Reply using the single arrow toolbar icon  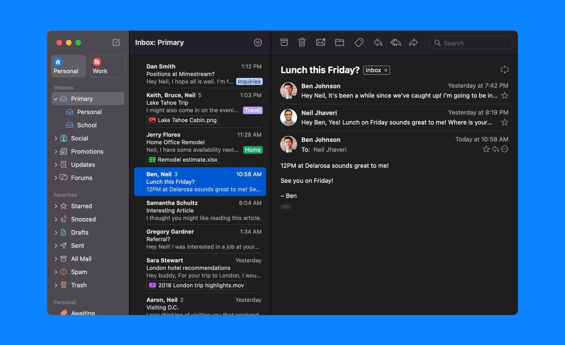(x=378, y=42)
